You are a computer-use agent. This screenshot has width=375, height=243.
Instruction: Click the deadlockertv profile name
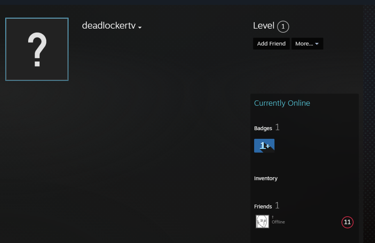(109, 25)
